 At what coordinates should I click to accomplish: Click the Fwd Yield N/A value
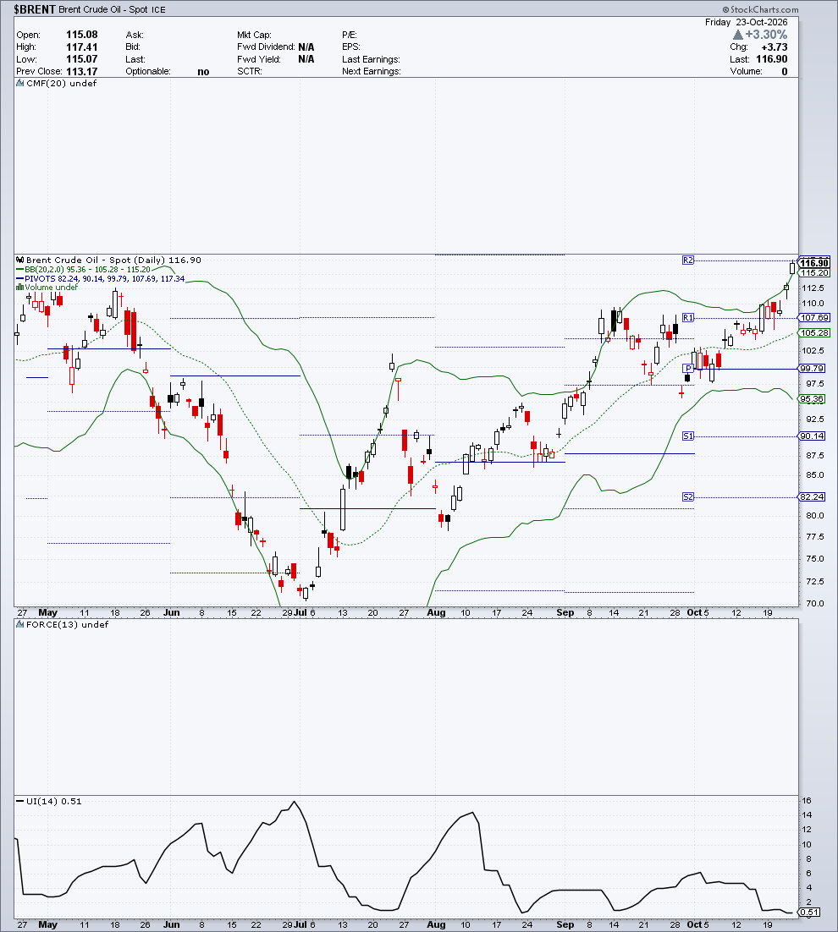coord(306,59)
